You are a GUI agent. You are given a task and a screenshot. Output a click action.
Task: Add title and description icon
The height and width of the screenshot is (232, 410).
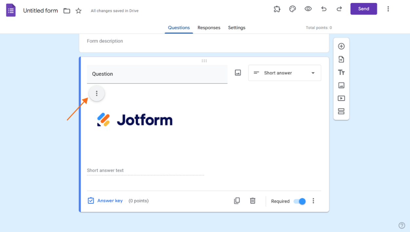pos(341,72)
